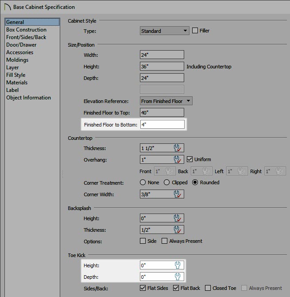The height and width of the screenshot is (297, 290).
Task: Click the Overhang wrench default icon
Action: [178, 159]
